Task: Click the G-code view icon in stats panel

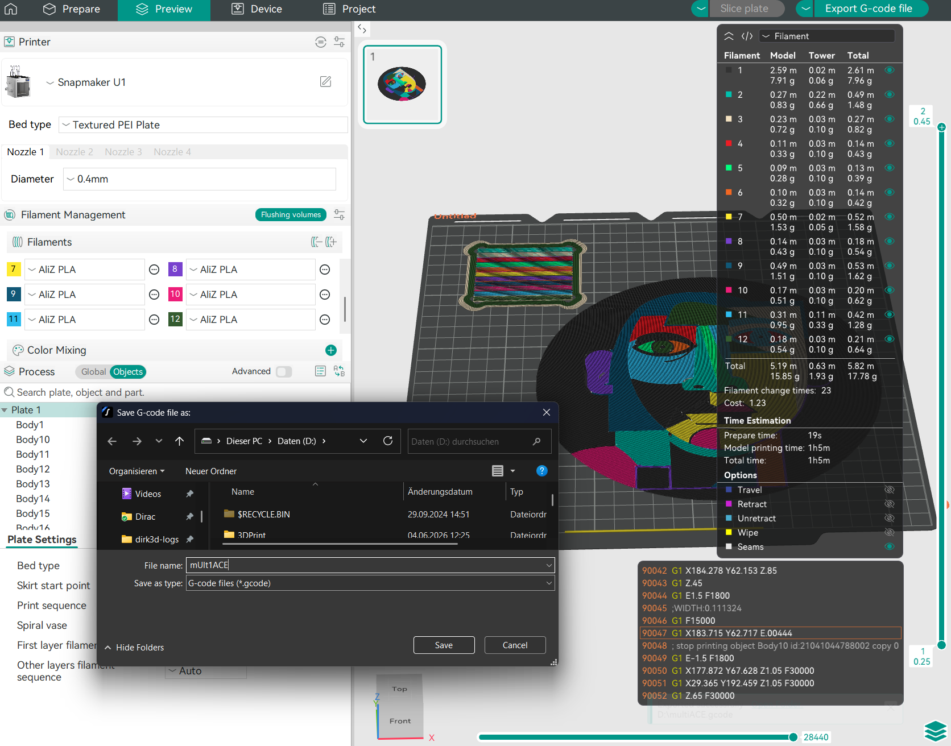Action: coord(747,36)
